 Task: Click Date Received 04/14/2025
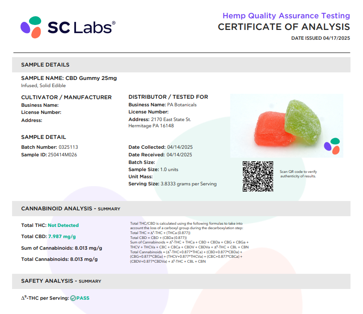coord(160,155)
